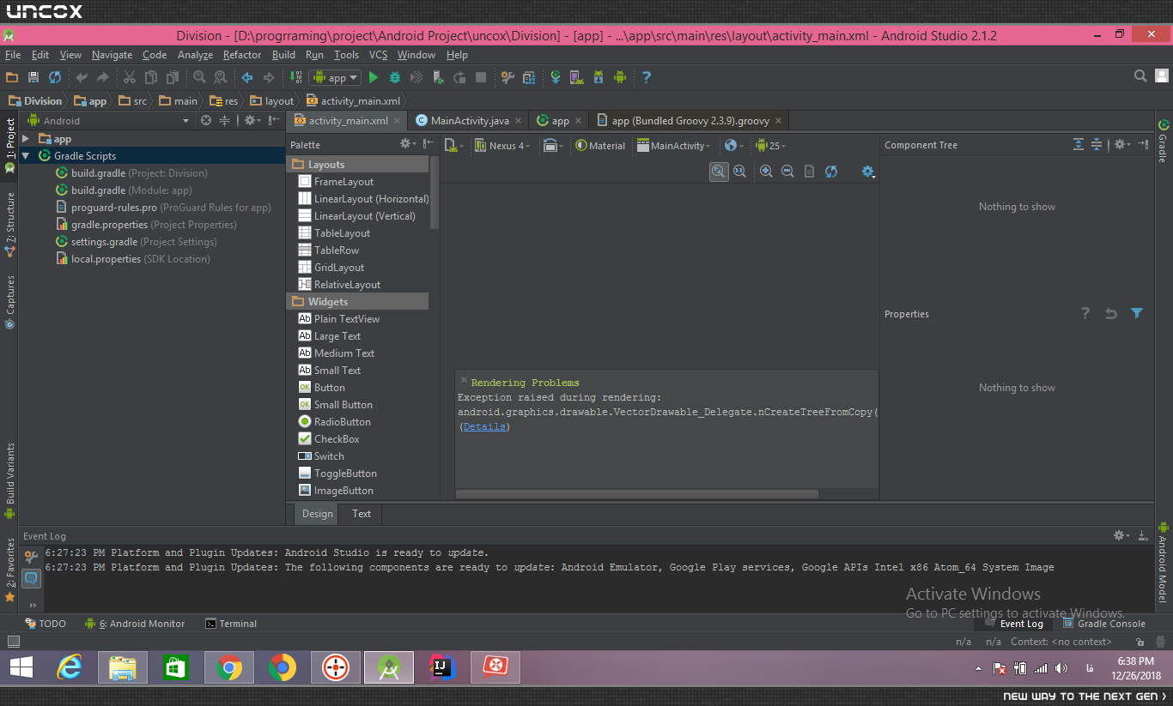Select proguard-rules.pro in project tree
1173x706 pixels.
163,208
